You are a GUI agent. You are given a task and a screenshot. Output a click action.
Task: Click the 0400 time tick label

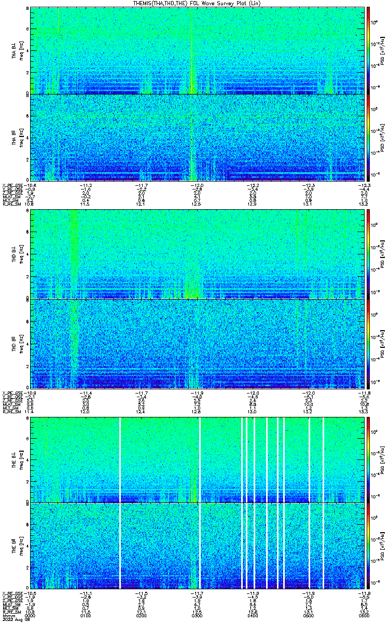[252, 615]
